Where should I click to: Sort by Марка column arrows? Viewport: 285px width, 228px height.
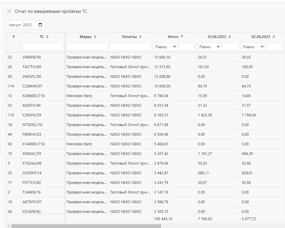pos(95,37)
